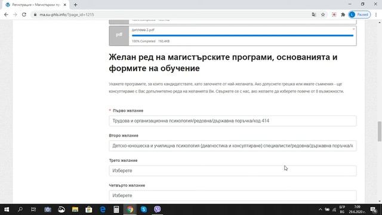The height and width of the screenshot is (215, 382).
Task: Open the Трето желание dropdown
Action: tap(233, 171)
